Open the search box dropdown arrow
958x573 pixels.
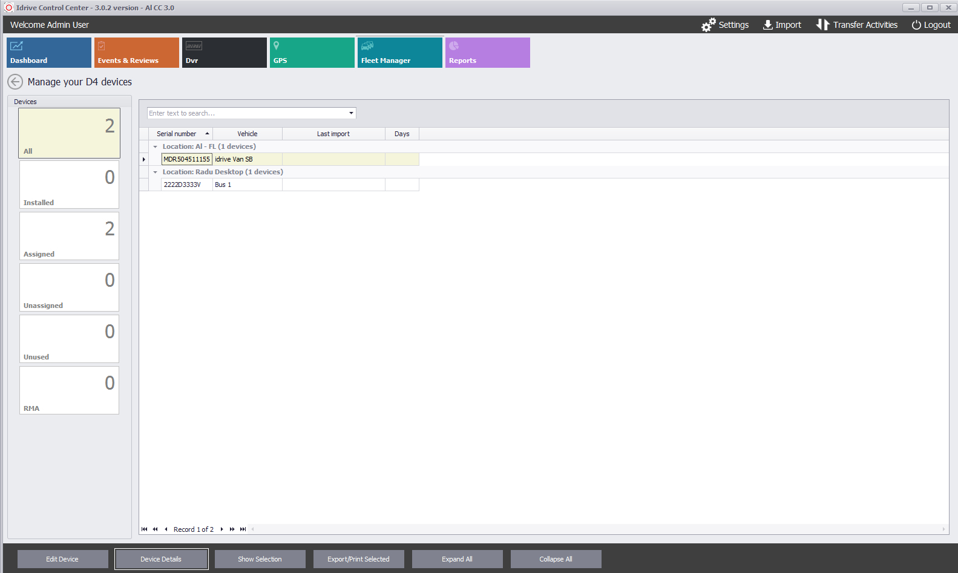[351, 113]
